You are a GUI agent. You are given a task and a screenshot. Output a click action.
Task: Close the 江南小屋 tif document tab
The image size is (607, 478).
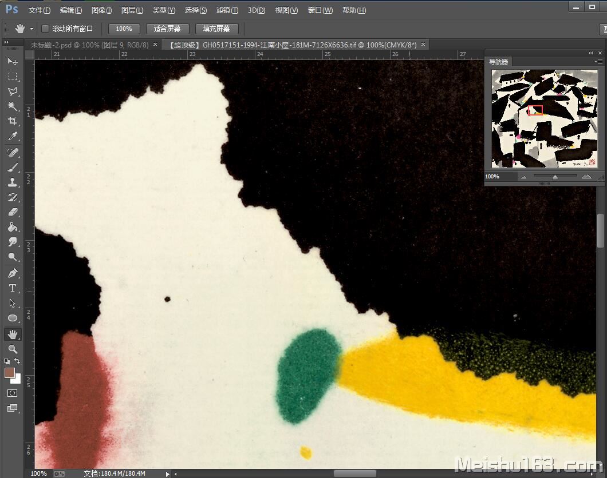pyautogui.click(x=423, y=45)
